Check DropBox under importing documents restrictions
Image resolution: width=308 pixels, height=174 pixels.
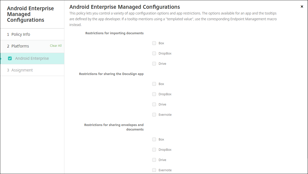point(154,53)
